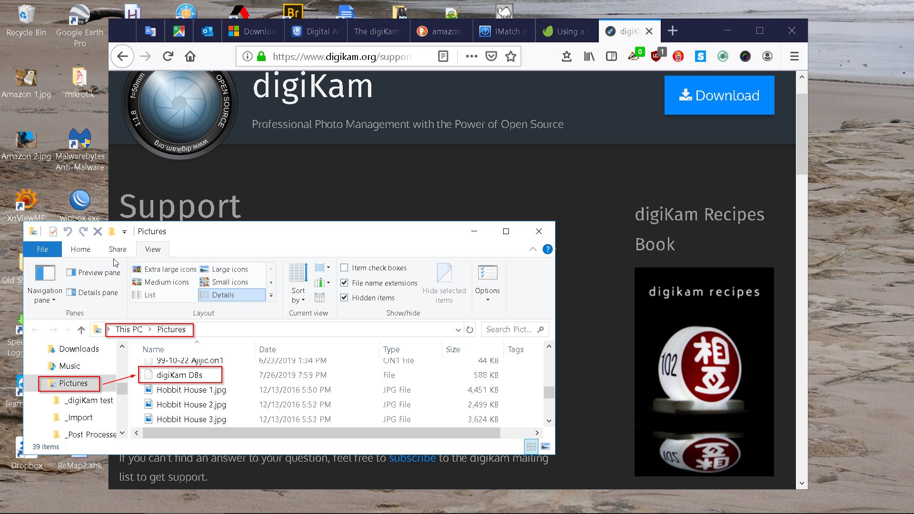This screenshot has height=514, width=914.
Task: Open Firefox reader view icon
Action: pos(443,57)
